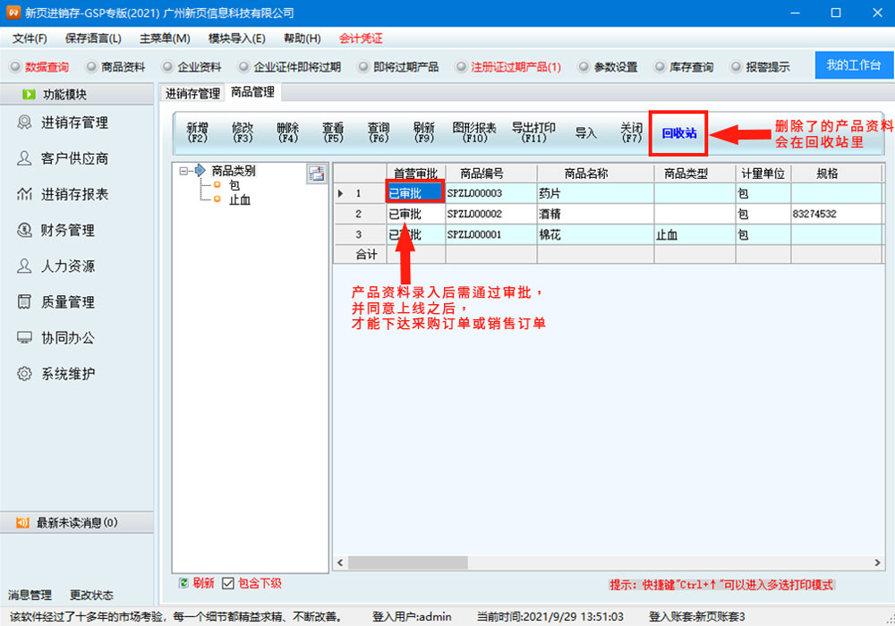Collapse the 商品类别 tree node
This screenshot has width=895, height=626.
click(184, 171)
